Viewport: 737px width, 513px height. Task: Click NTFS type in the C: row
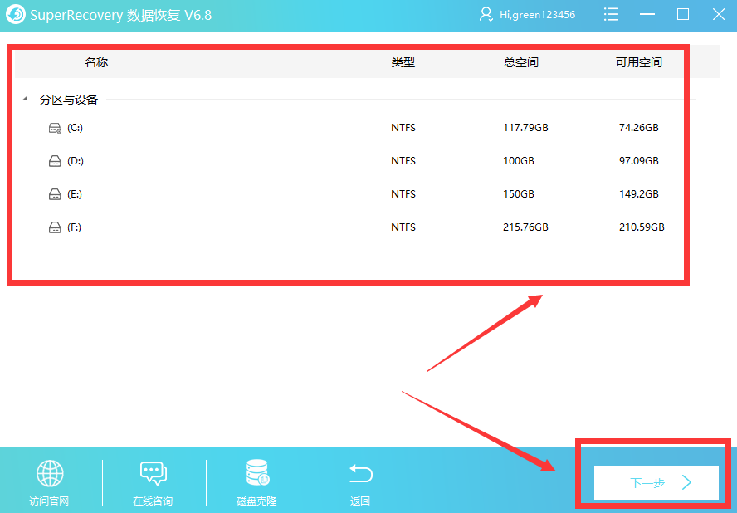pyautogui.click(x=403, y=128)
